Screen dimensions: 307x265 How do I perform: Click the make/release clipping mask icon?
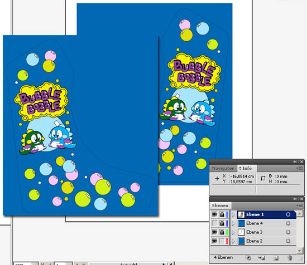click(x=248, y=258)
